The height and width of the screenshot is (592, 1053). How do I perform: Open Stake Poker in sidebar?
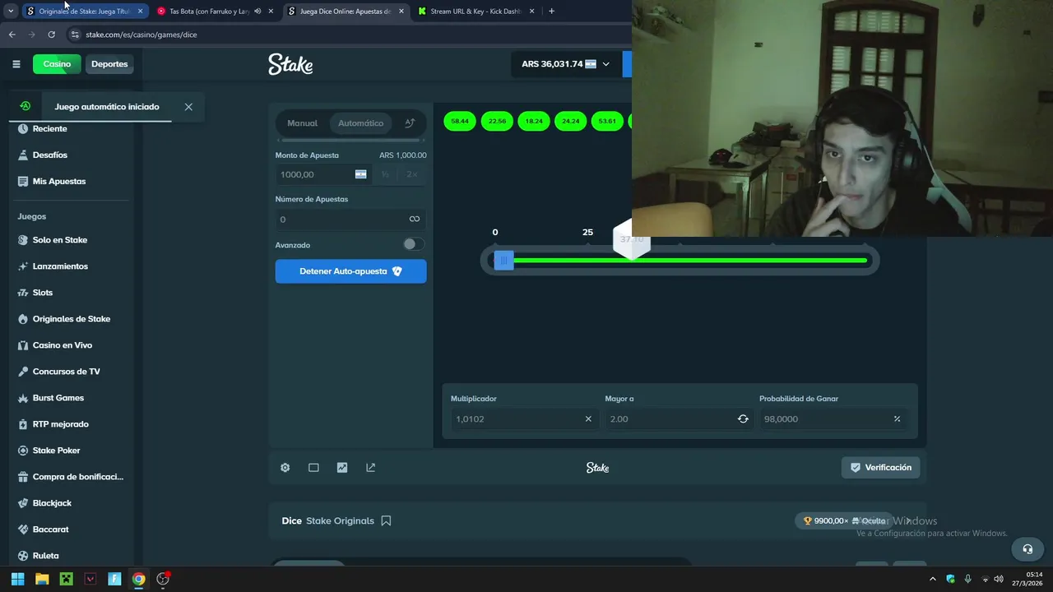[56, 451]
